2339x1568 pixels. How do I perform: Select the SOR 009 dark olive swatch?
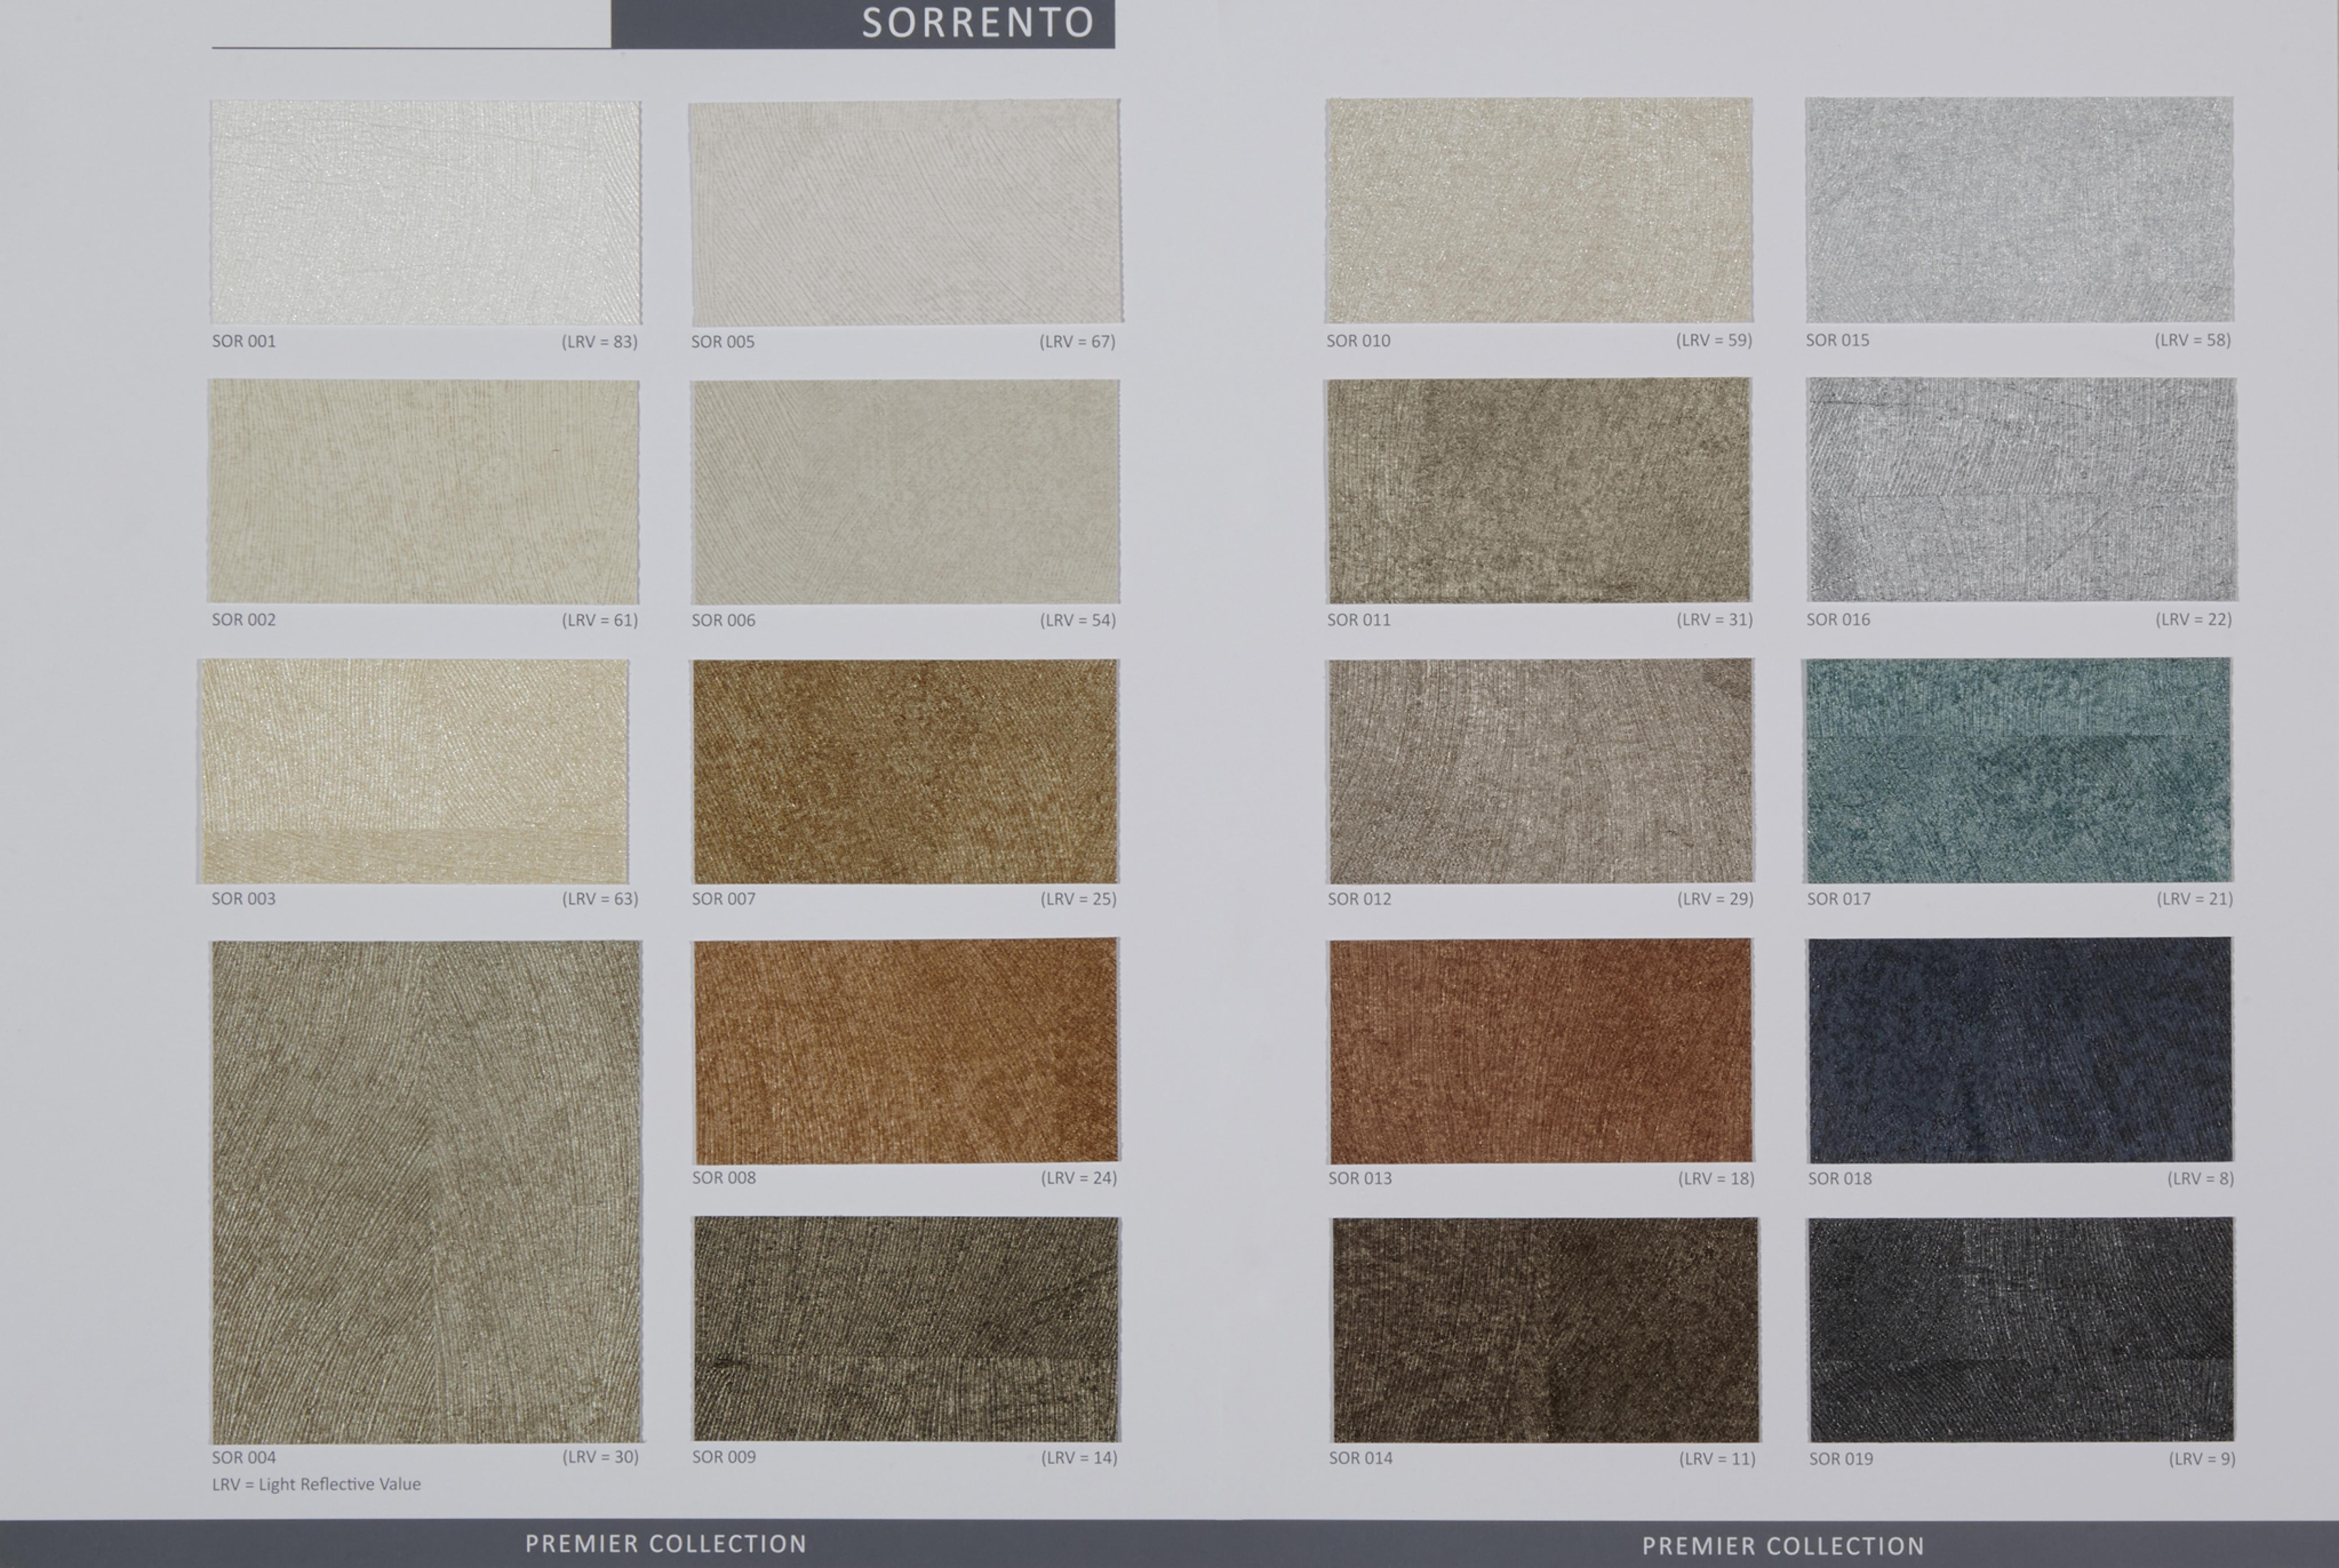click(x=906, y=1329)
